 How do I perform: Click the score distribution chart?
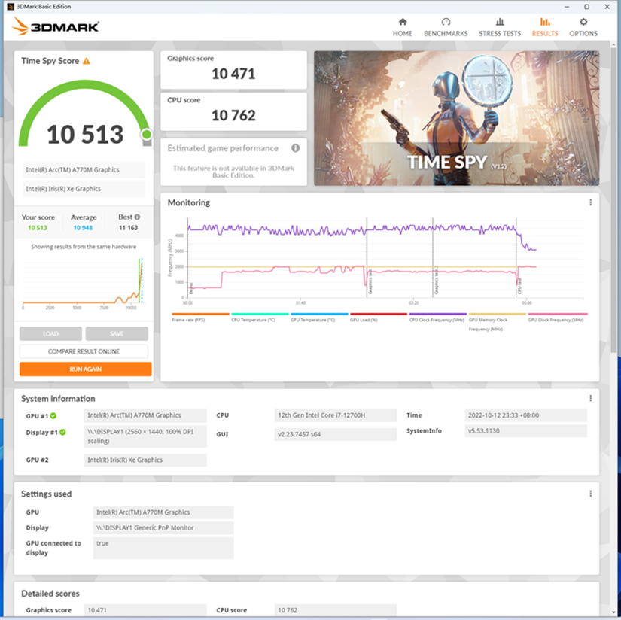[x=84, y=283]
